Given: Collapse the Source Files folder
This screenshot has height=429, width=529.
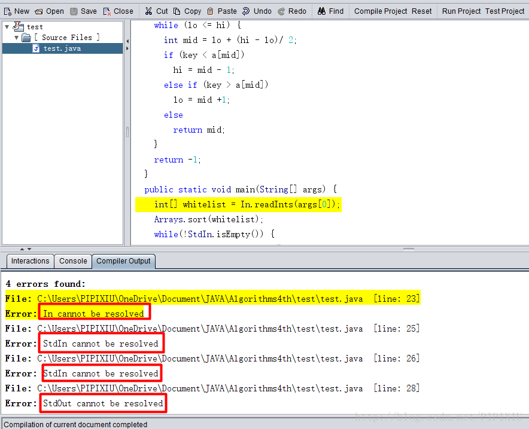Looking at the screenshot, I should click(16, 38).
